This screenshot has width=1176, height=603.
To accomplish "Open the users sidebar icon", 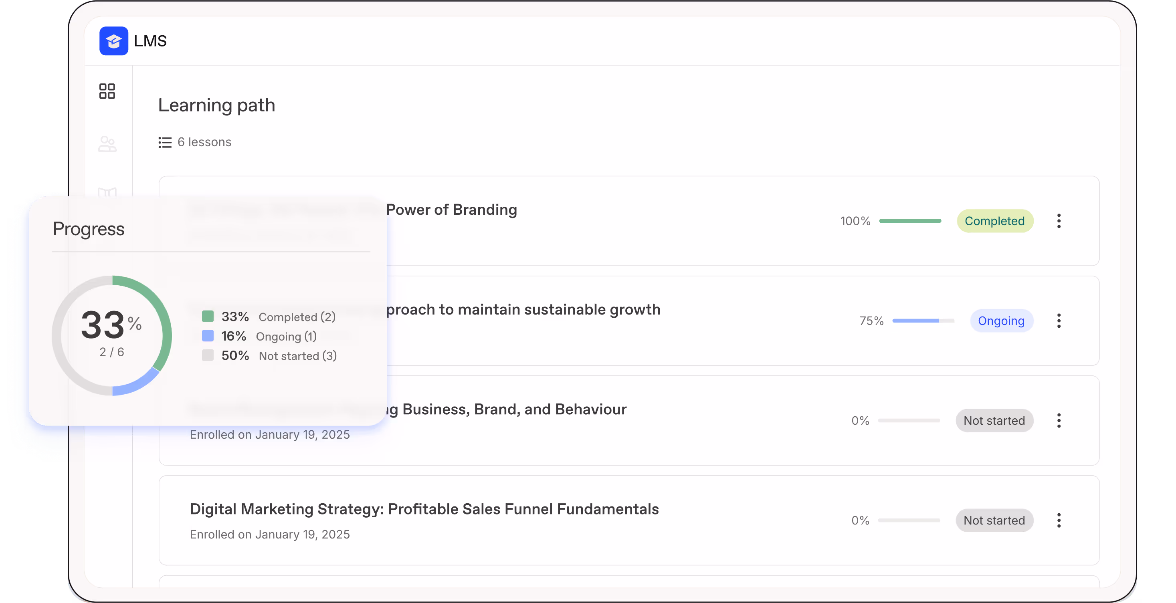I will tap(107, 144).
